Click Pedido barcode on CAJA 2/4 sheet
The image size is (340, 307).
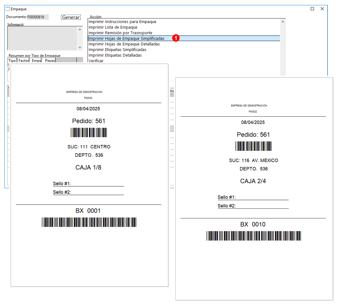click(254, 146)
